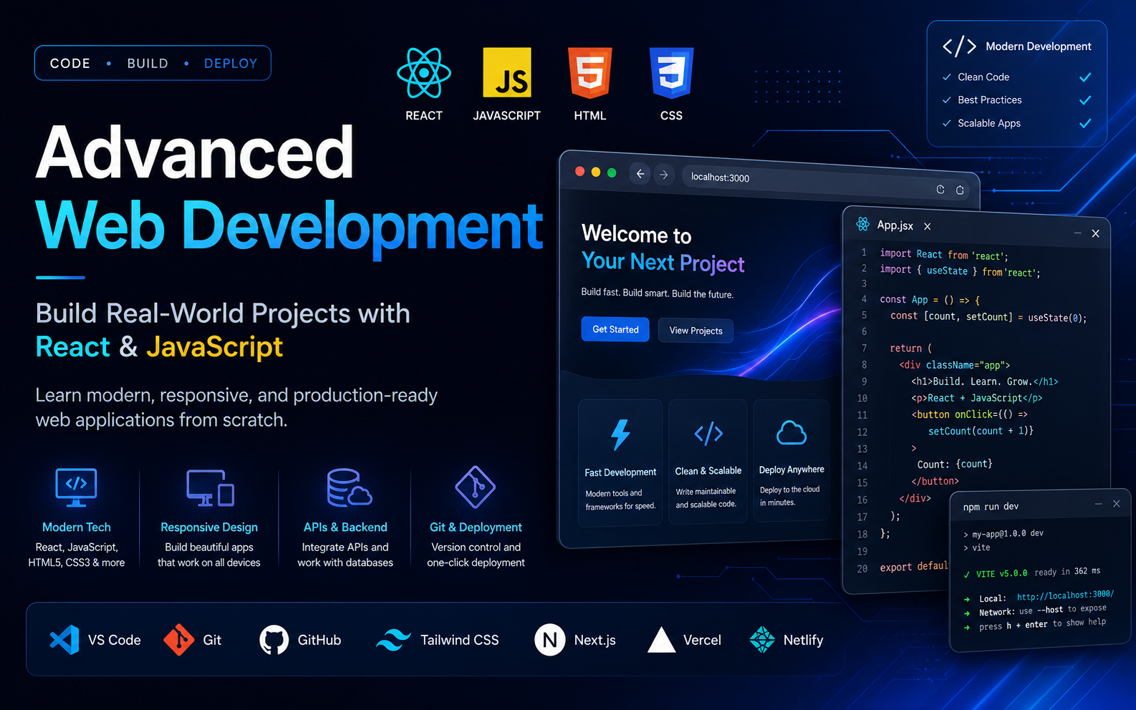1136x710 pixels.
Task: Go back using the browser's back arrow
Action: coord(640,174)
